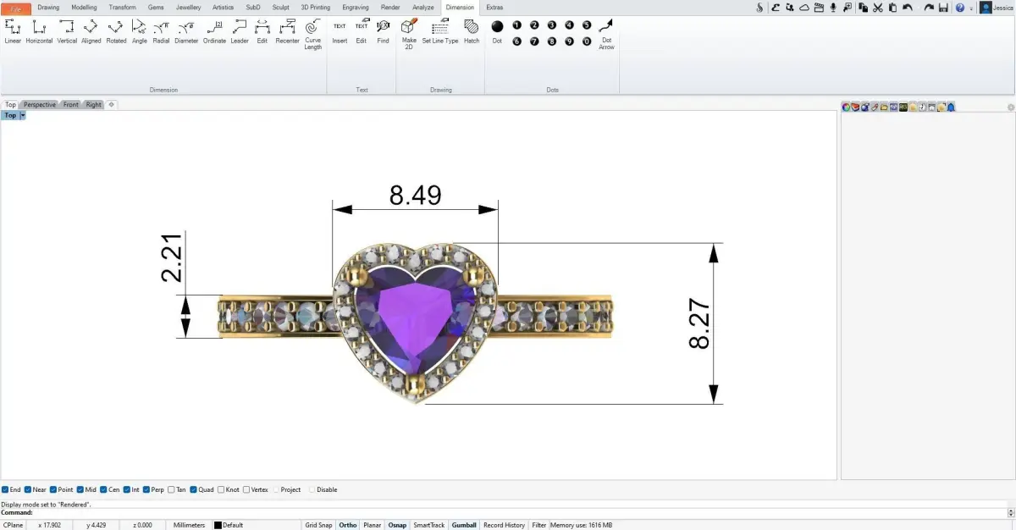Select the Vertical dimension tool
The width and height of the screenshot is (1016, 530).
pyautogui.click(x=67, y=32)
